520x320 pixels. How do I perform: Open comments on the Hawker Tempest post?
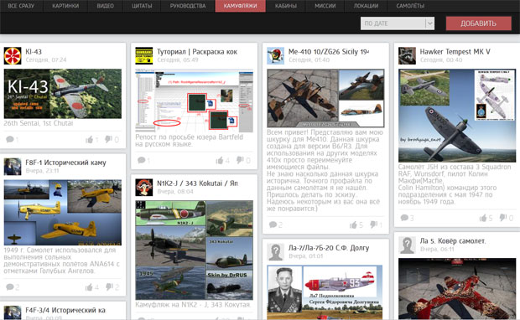click(x=407, y=218)
